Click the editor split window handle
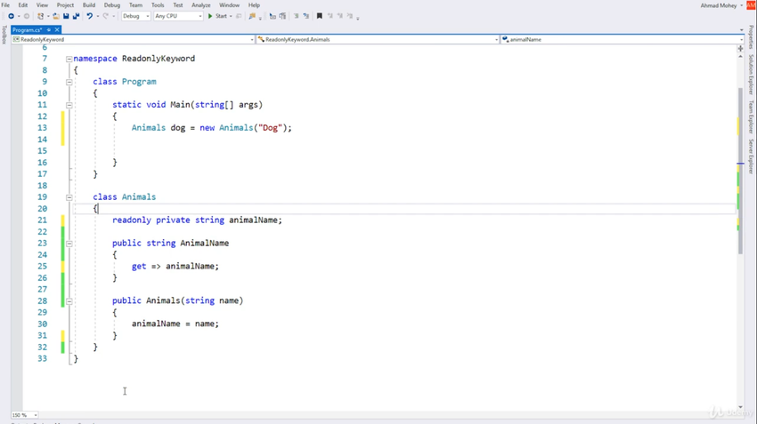This screenshot has height=424, width=757. [741, 48]
